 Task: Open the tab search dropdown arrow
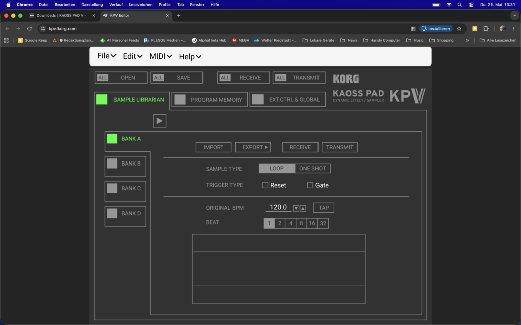click(x=514, y=16)
